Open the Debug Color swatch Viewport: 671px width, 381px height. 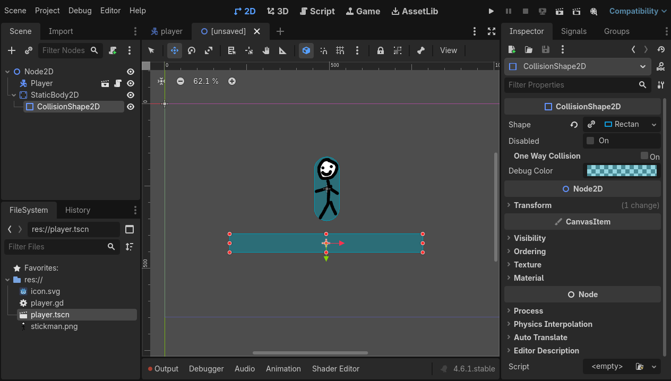tap(622, 170)
